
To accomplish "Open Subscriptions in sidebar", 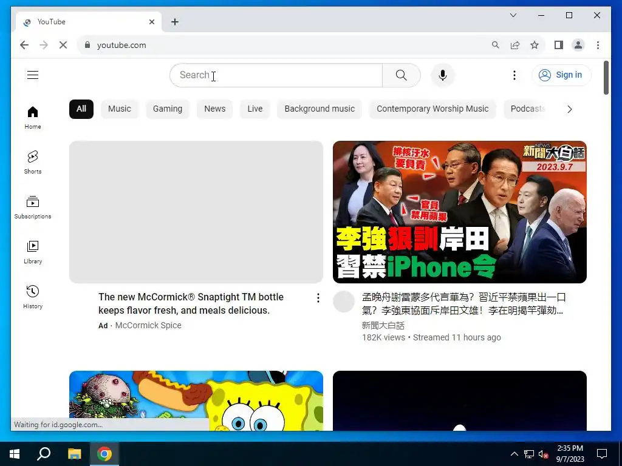I will [33, 208].
